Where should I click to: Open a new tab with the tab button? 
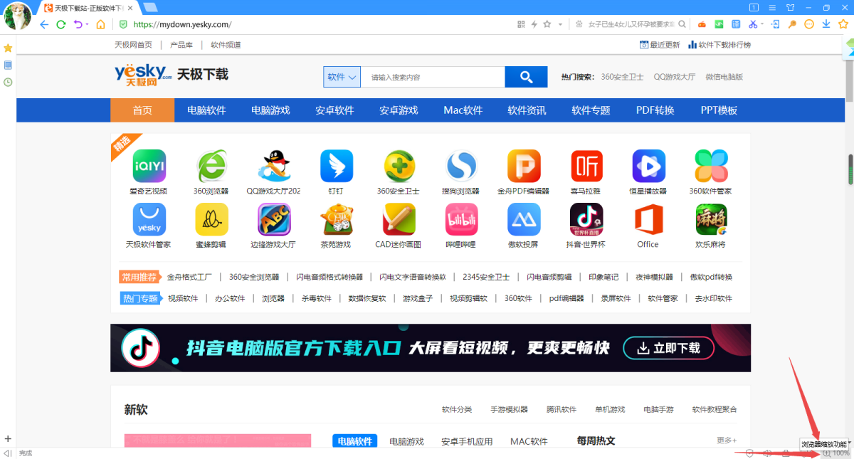point(149,7)
